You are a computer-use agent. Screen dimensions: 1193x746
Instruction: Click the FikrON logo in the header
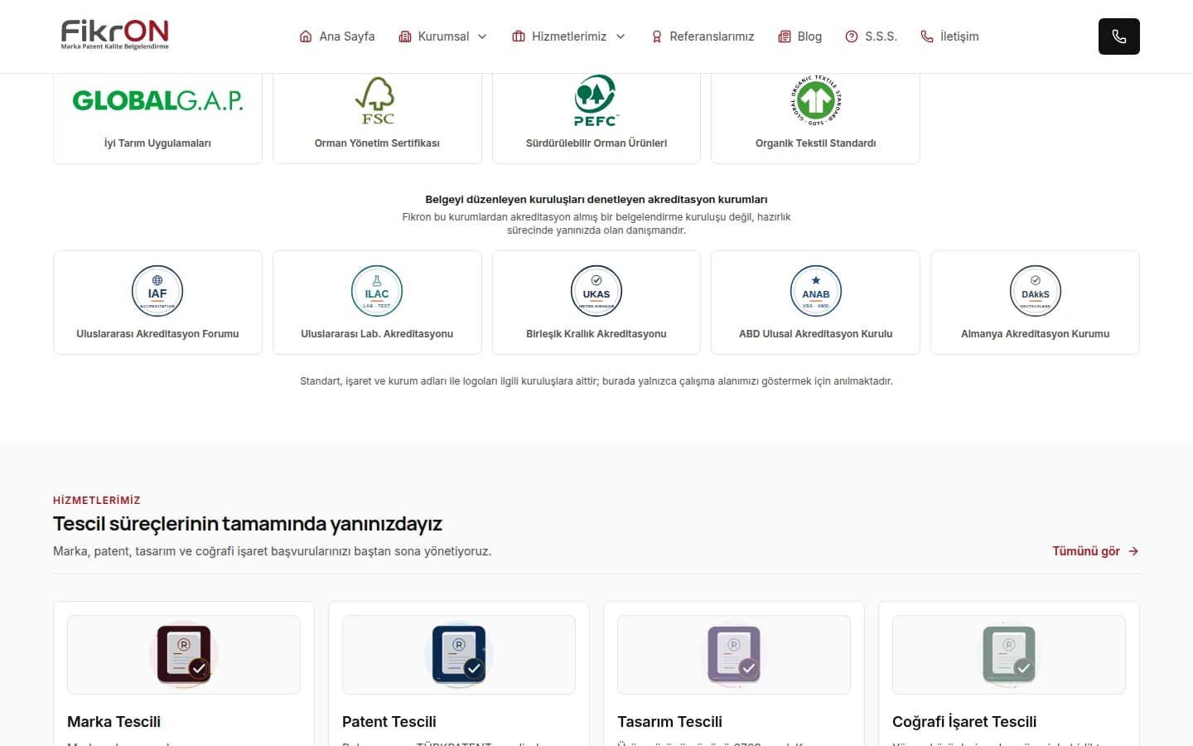(x=114, y=35)
